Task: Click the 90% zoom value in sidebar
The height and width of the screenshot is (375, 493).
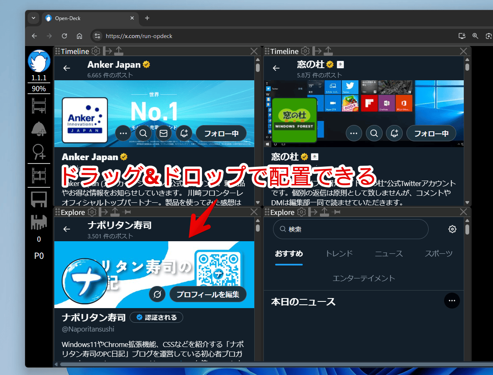Action: 38,89
